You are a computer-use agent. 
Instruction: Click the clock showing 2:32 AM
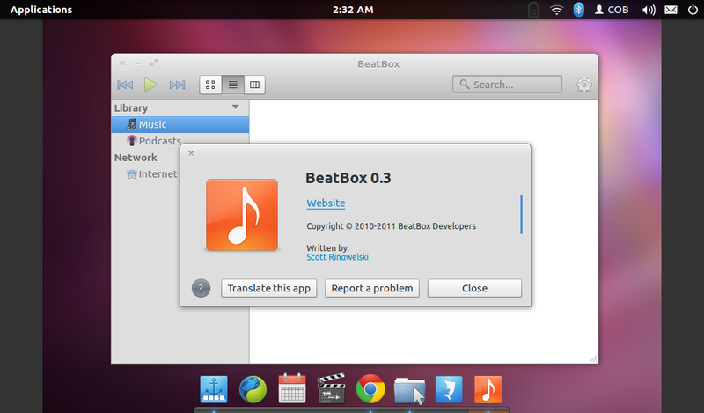[x=353, y=10]
